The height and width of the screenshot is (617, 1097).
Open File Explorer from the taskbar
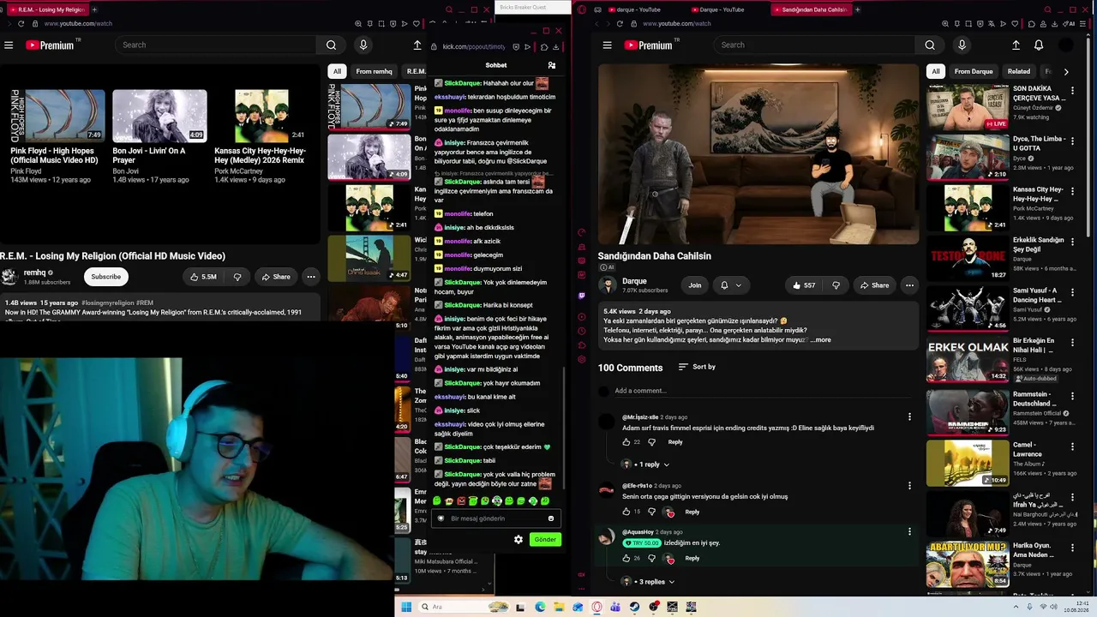(x=559, y=607)
